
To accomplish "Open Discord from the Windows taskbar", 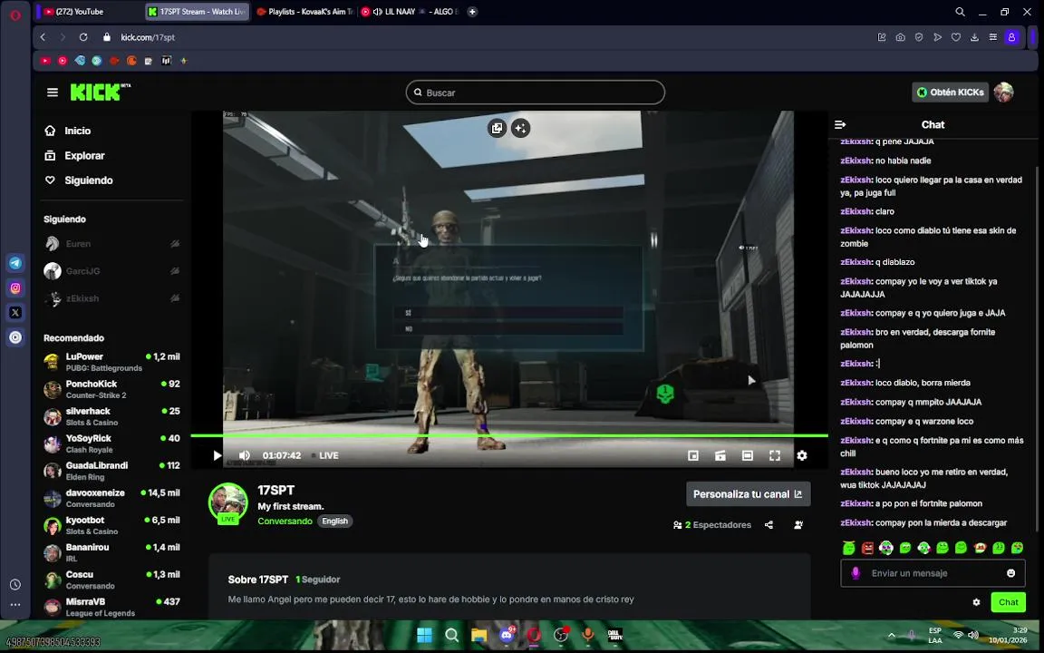I will click(x=507, y=635).
